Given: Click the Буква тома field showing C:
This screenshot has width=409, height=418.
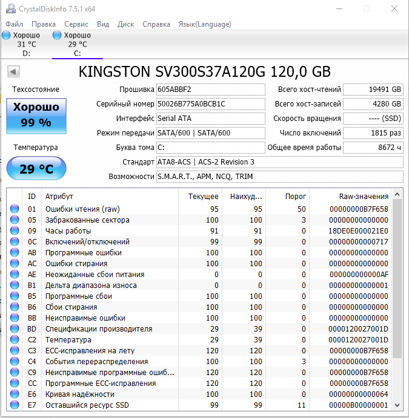Looking at the screenshot, I should pos(211,148).
